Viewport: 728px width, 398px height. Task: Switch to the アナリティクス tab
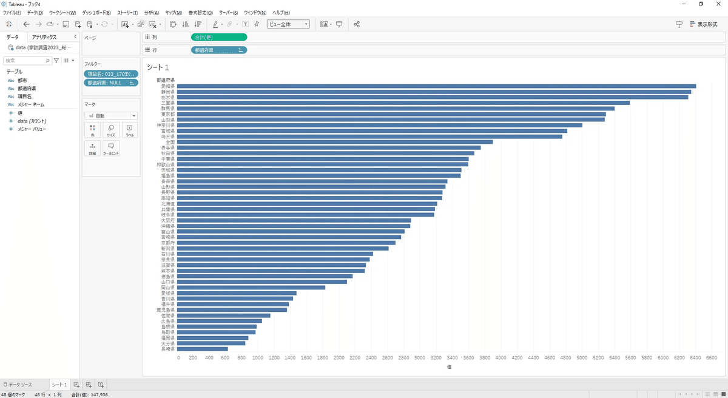(x=44, y=37)
